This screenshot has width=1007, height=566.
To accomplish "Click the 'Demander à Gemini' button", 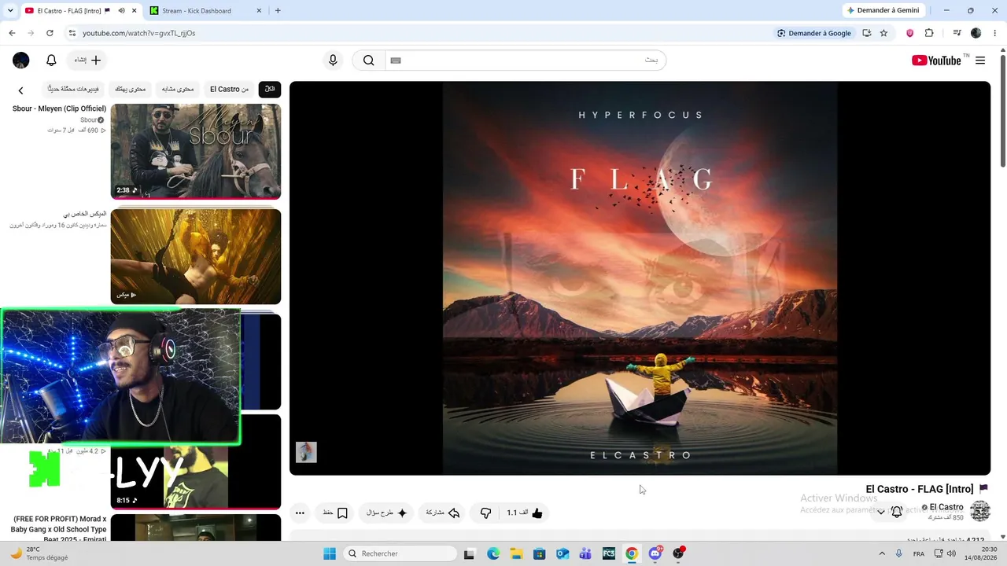I will pyautogui.click(x=883, y=10).
